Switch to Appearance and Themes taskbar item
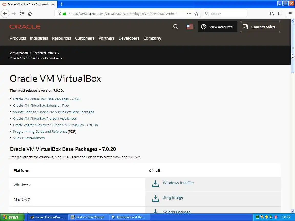Screen dimensions: 295x221 click(x=129, y=217)
